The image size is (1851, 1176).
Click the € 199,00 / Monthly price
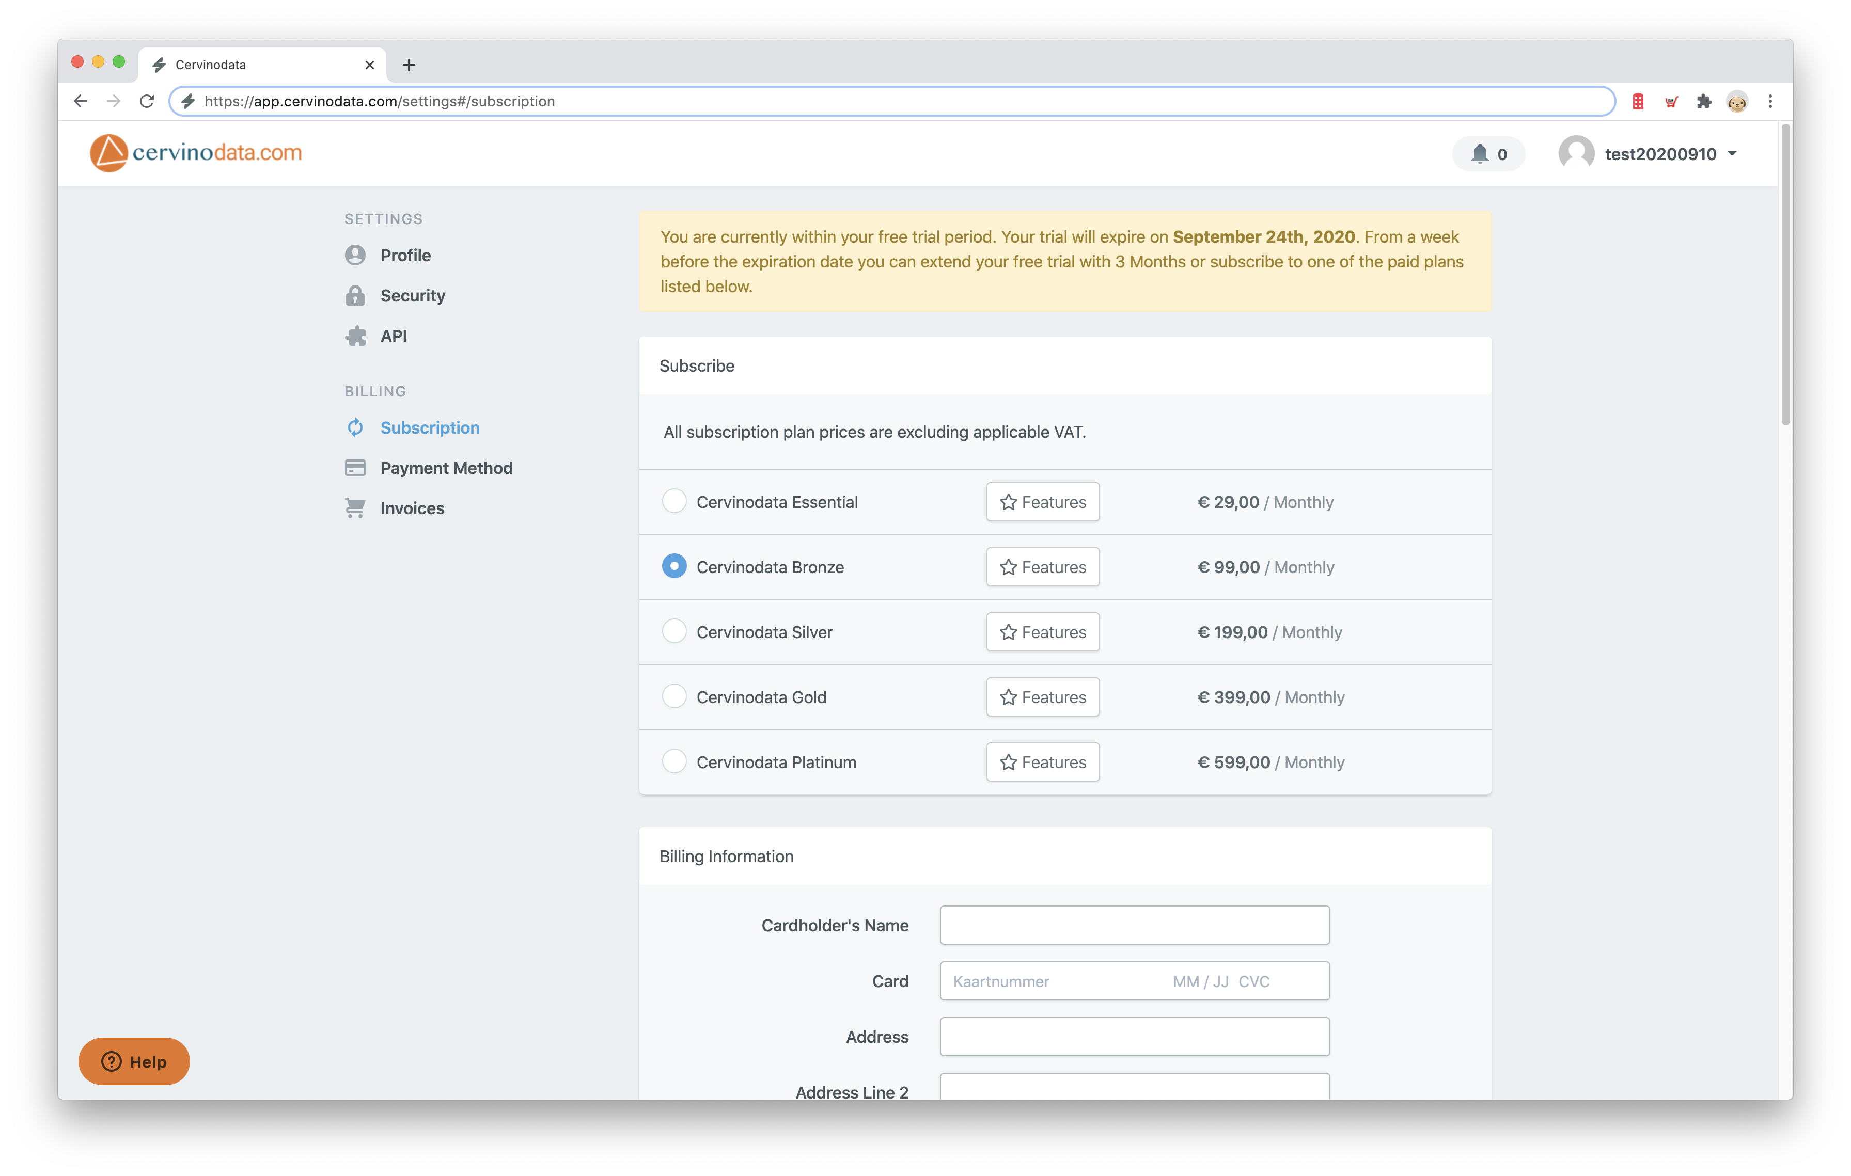pyautogui.click(x=1270, y=632)
